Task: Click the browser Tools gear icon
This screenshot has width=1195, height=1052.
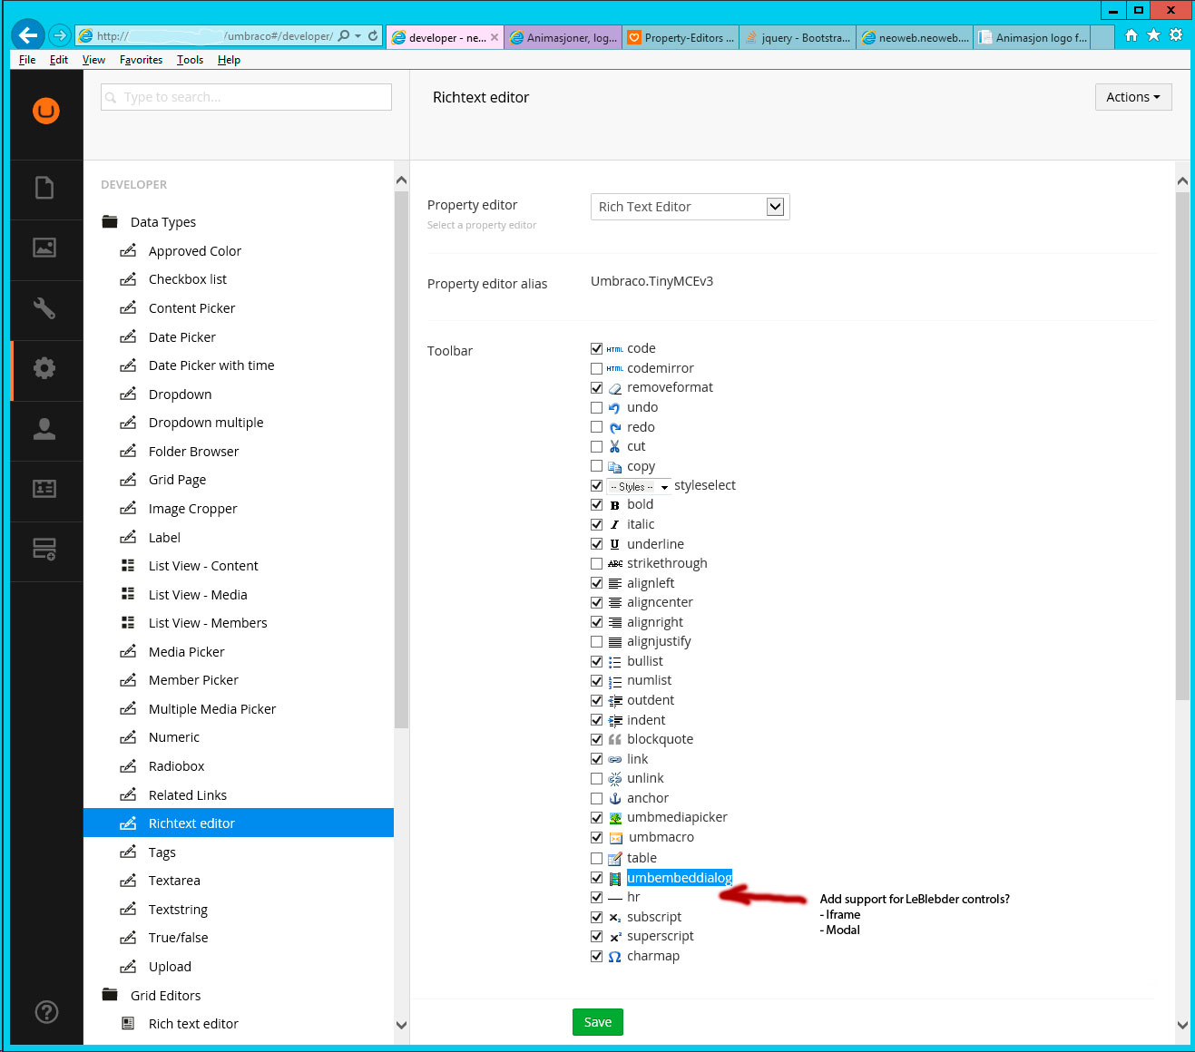Action: click(1176, 35)
